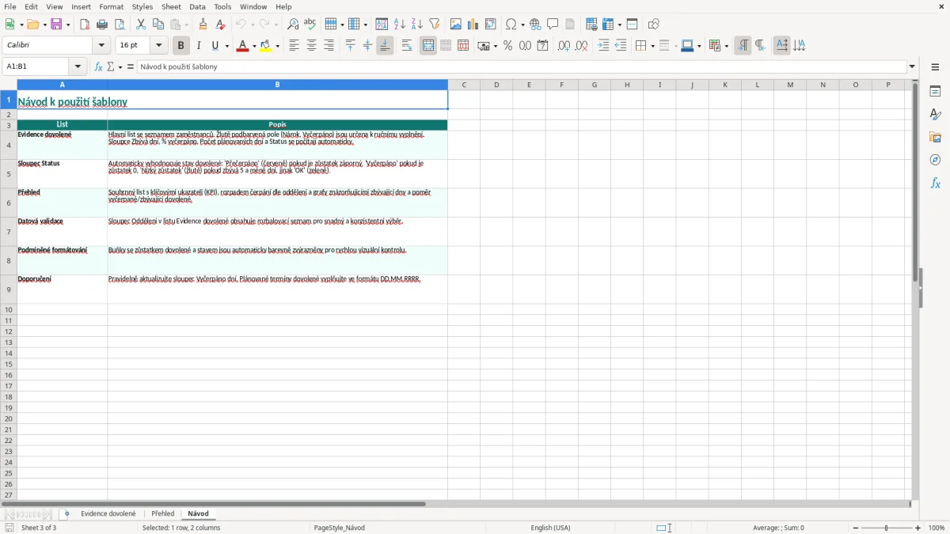This screenshot has height=534, width=950.
Task: Select column C header
Action: [x=464, y=85]
